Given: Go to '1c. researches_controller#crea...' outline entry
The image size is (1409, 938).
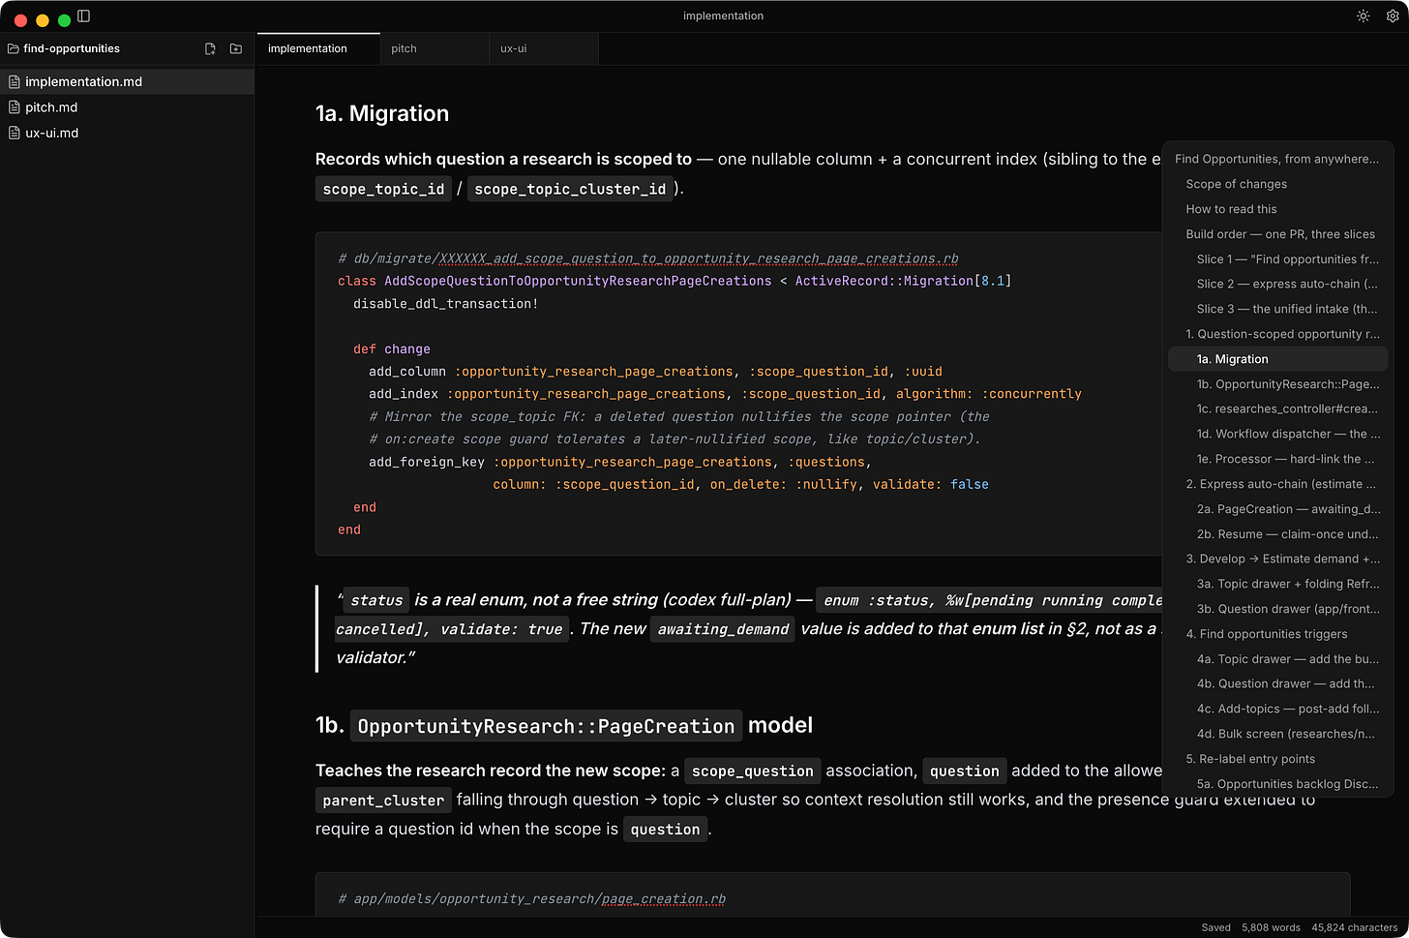Looking at the screenshot, I should 1277,408.
